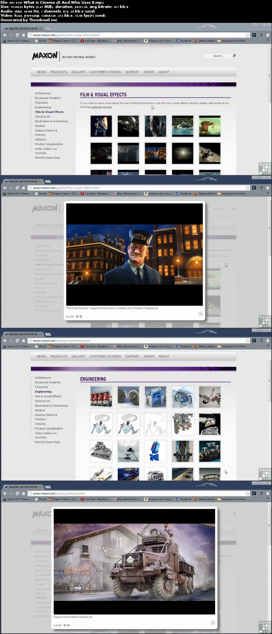Open the blue engine thumbnail in Engineering gallery
The image size is (272, 634).
[x=155, y=397]
